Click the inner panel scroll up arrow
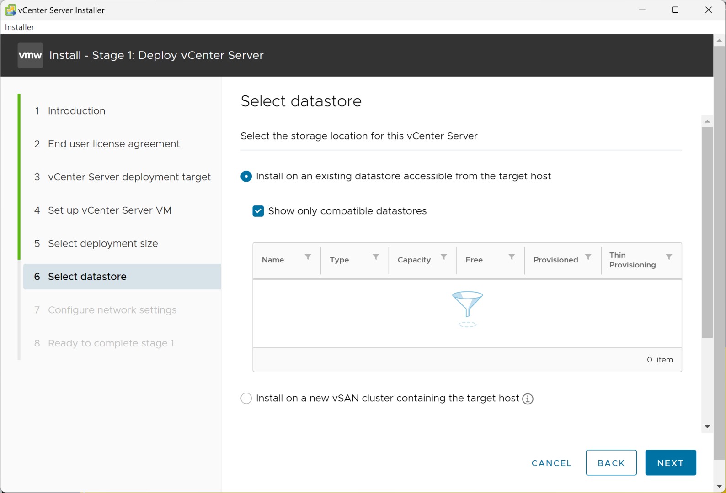The image size is (726, 493). (707, 121)
